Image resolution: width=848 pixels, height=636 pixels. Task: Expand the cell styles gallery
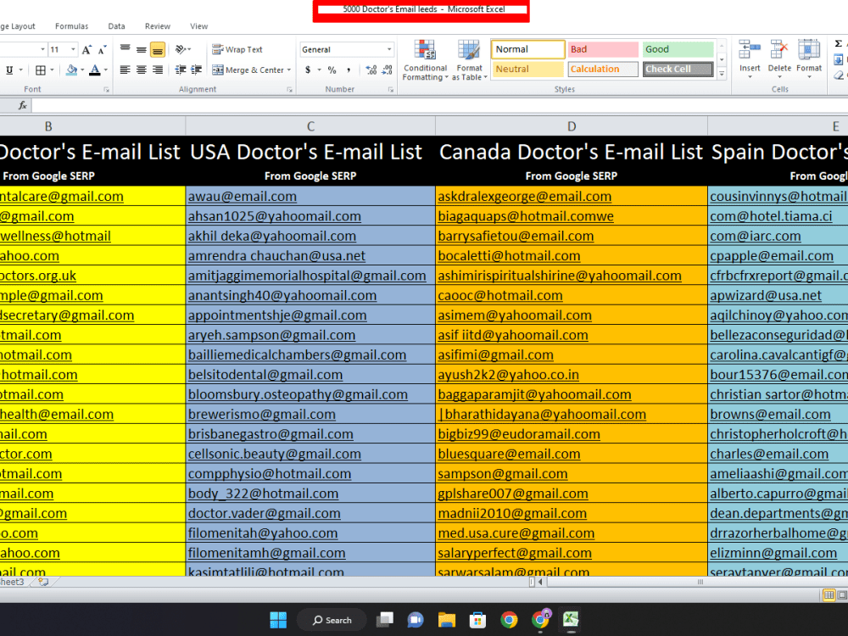click(722, 75)
